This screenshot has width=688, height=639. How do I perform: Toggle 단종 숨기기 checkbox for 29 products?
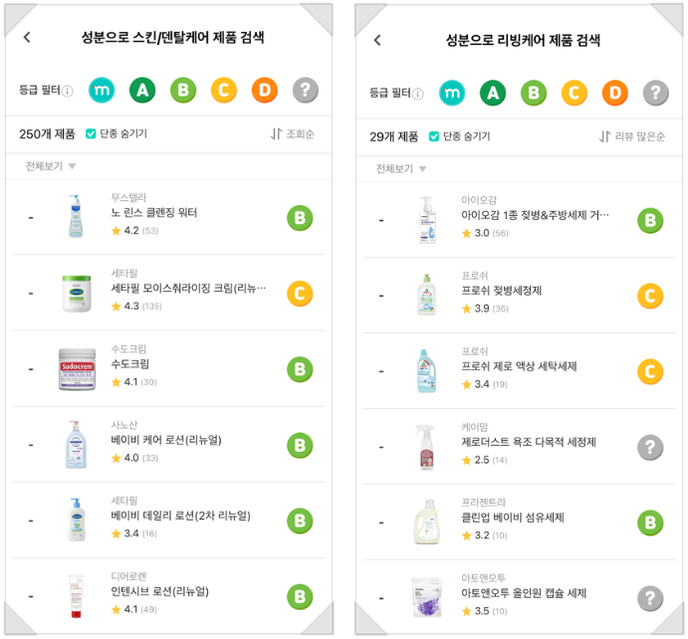(434, 136)
